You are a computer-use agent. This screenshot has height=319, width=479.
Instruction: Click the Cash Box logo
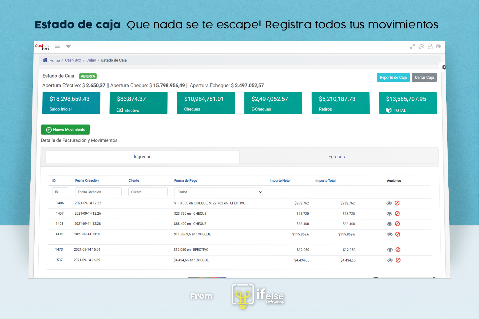pos(42,47)
